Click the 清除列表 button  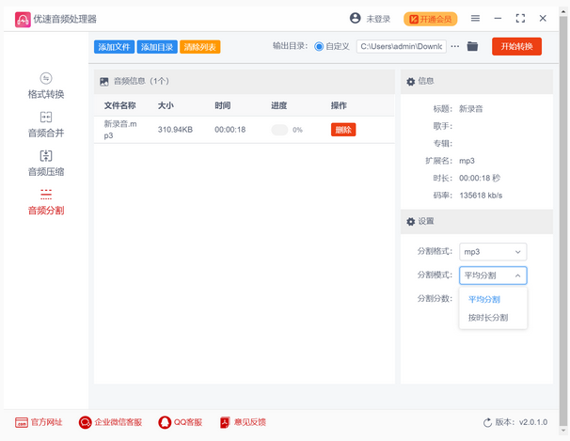200,47
